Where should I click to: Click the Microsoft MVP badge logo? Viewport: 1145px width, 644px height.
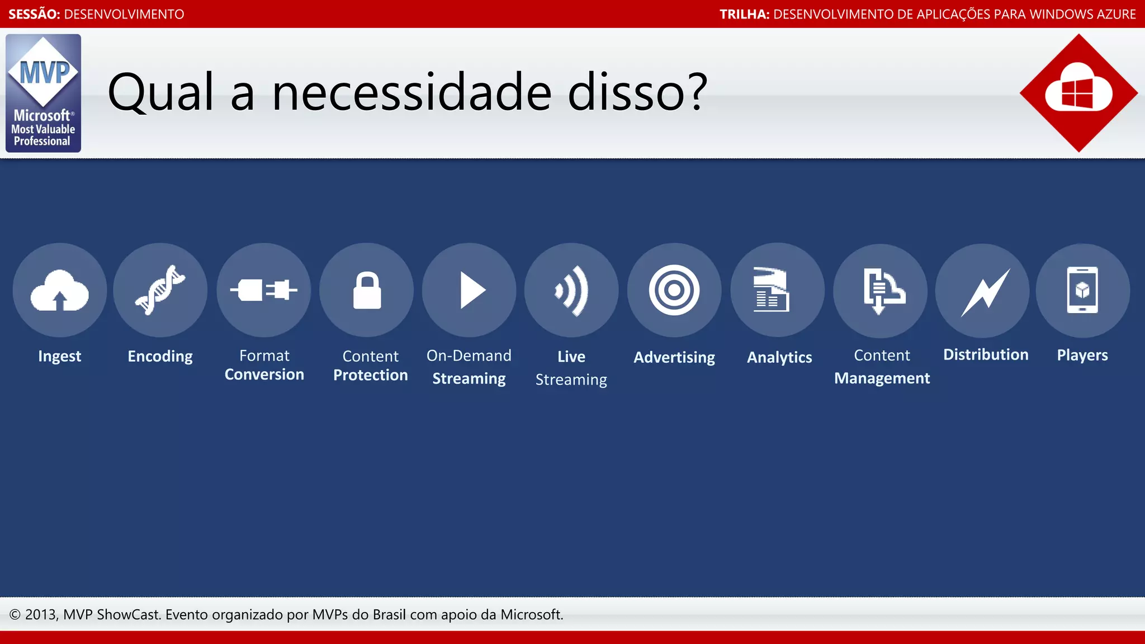(44, 93)
